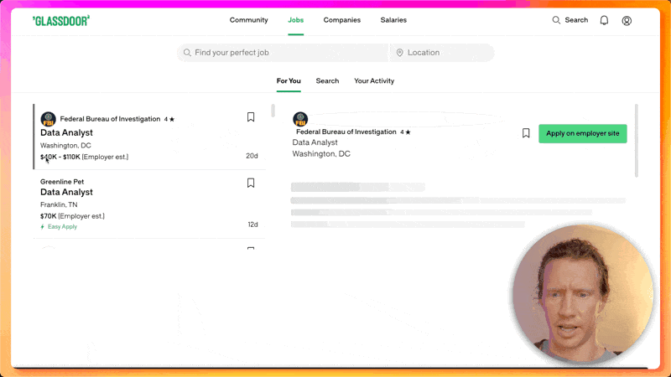Click the FBI logo in detail panel

click(300, 119)
